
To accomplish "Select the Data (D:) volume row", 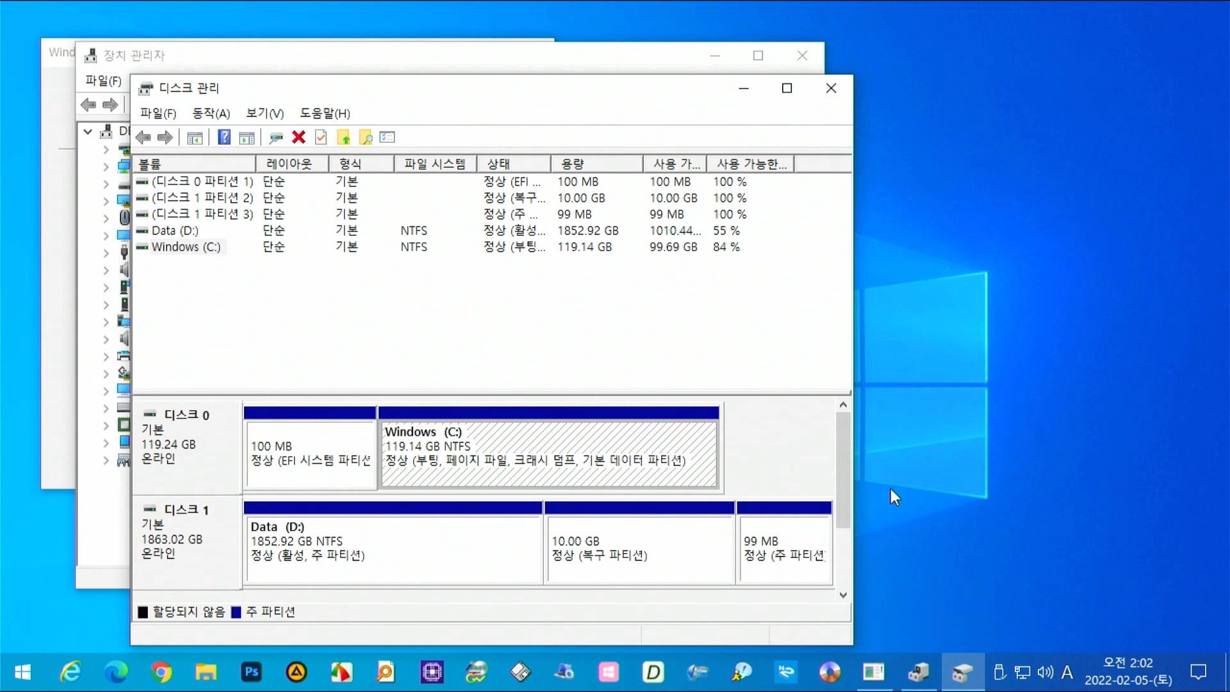I will coord(491,231).
